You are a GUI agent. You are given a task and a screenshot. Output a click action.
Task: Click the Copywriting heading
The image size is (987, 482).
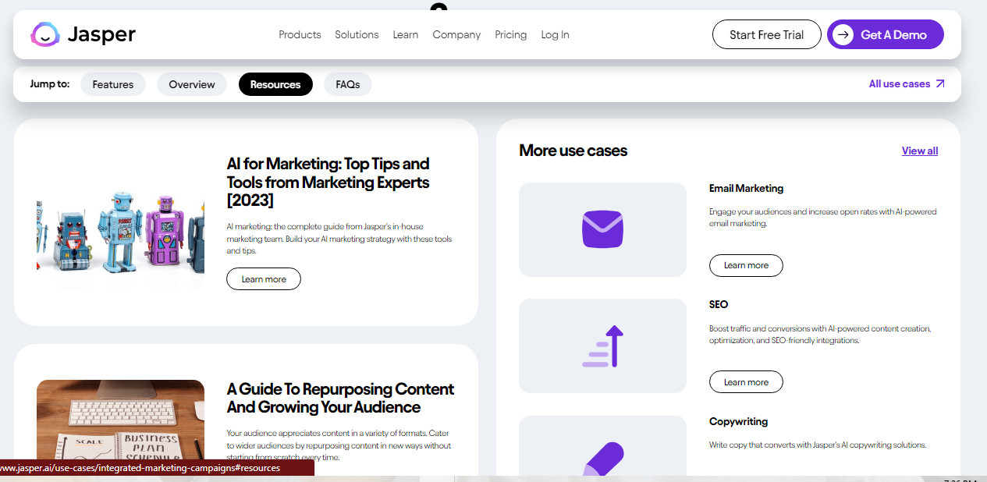pos(738,421)
